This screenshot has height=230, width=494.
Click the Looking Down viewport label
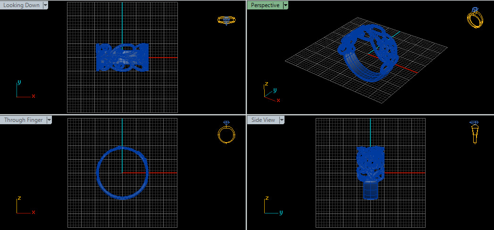pos(21,5)
